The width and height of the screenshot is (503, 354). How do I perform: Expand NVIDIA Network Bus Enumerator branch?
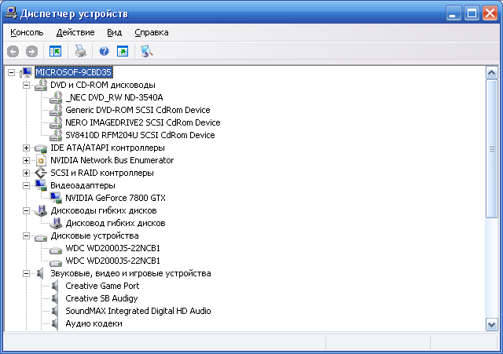(26, 160)
